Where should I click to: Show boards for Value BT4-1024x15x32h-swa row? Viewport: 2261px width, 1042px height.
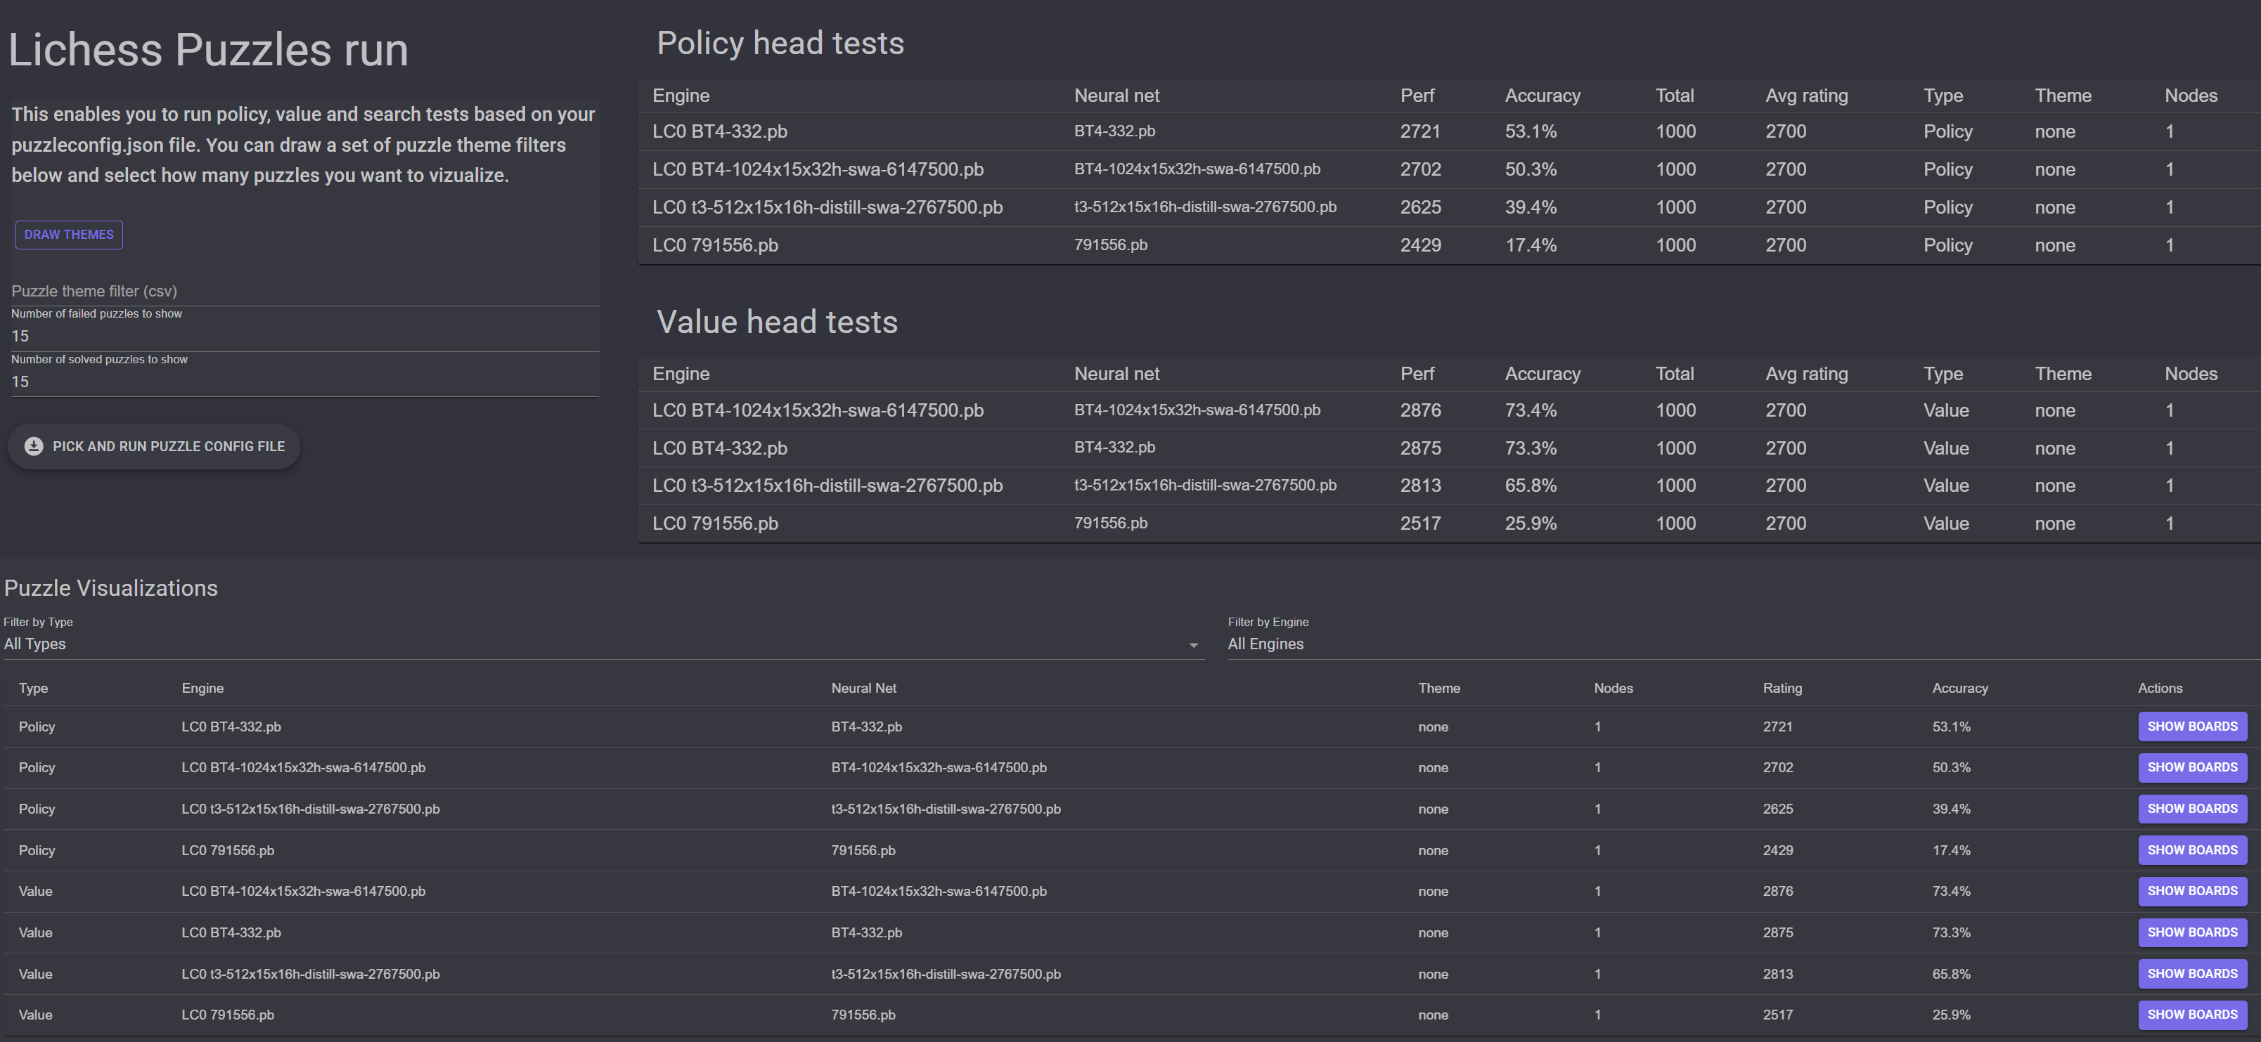pos(2193,890)
